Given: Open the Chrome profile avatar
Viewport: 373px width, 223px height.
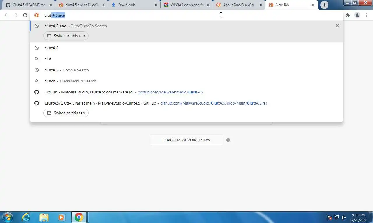Looking at the screenshot, I should click(x=357, y=15).
